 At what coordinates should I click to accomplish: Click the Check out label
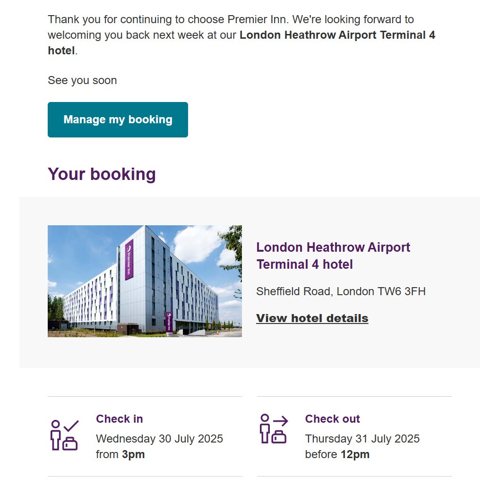[332, 419]
